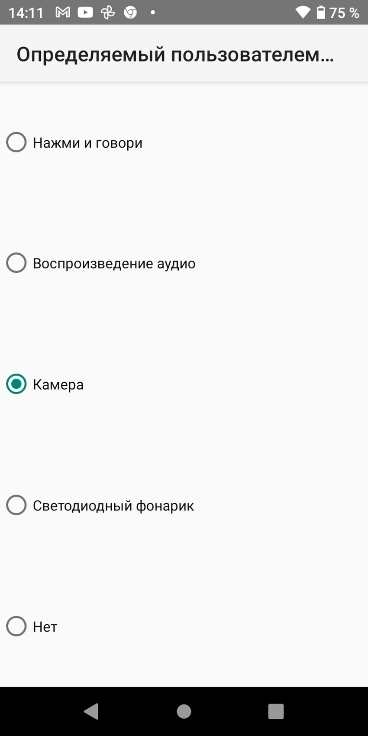Tap the YouTube notification icon
Screen dimensions: 368x736
coord(85,13)
